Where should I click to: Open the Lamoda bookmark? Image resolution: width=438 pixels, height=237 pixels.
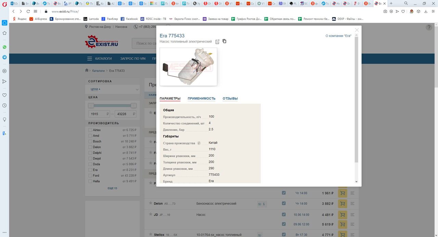(x=91, y=19)
